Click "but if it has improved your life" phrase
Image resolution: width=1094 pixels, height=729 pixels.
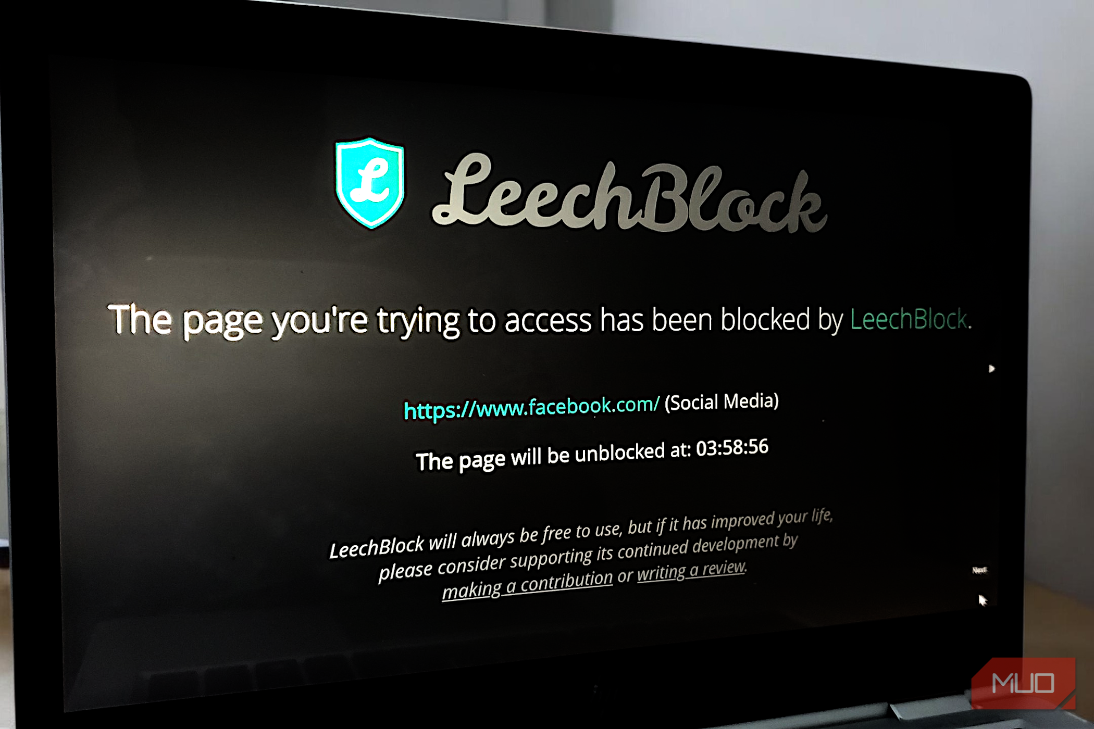pos(730,521)
